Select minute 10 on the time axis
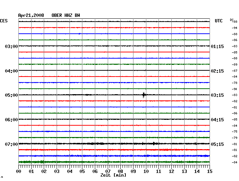The width and height of the screenshot is (239, 181). click(x=146, y=171)
